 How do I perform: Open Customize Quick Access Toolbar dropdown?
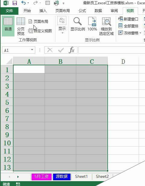64,3
